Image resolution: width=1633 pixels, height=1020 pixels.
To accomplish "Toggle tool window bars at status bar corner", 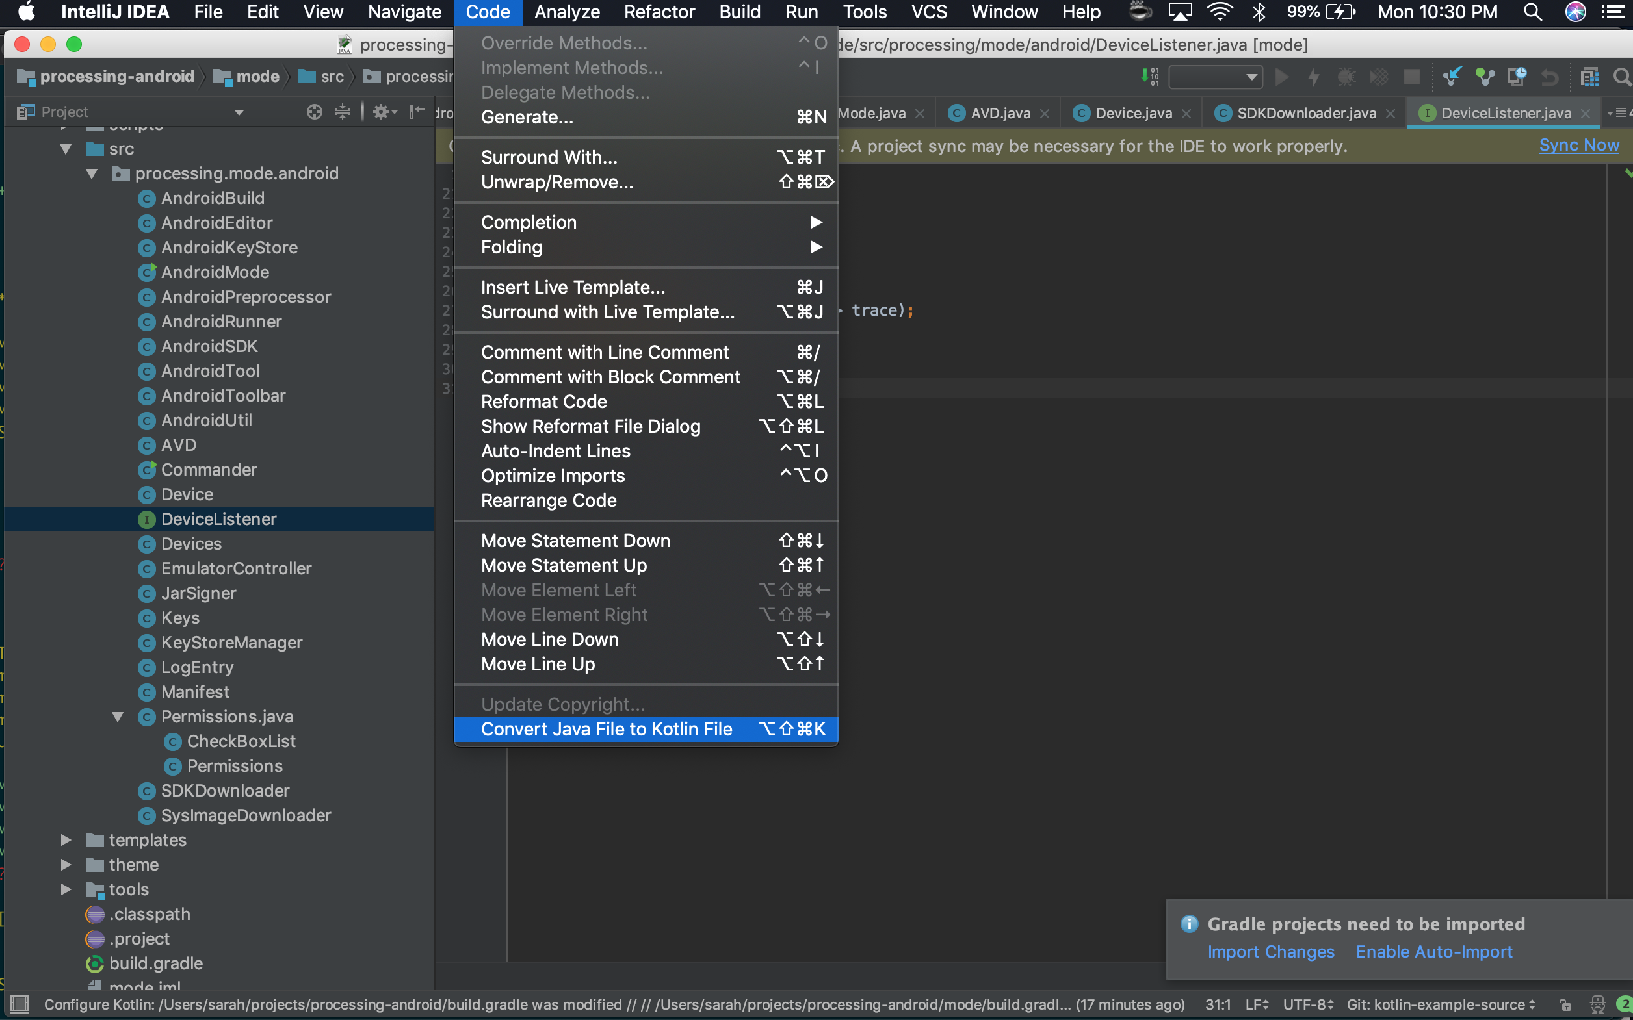I will (20, 1004).
